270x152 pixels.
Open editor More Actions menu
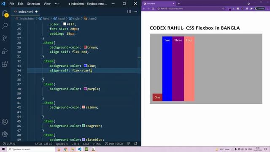click(x=135, y=11)
